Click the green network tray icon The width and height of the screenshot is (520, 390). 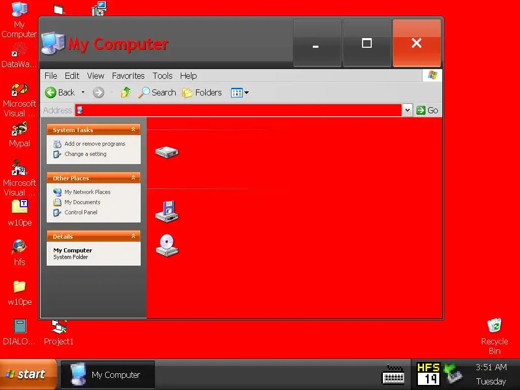(453, 373)
